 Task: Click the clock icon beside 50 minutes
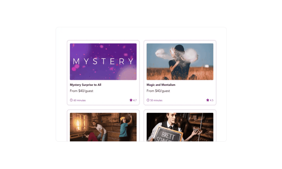pos(148,100)
